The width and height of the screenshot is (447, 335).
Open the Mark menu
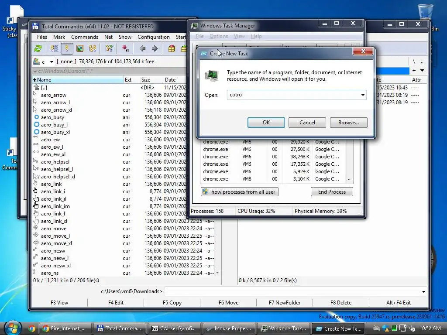(x=59, y=37)
